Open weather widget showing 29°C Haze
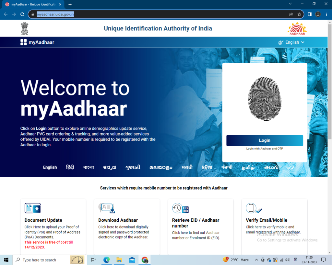332x265 pixels. pyautogui.click(x=236, y=260)
